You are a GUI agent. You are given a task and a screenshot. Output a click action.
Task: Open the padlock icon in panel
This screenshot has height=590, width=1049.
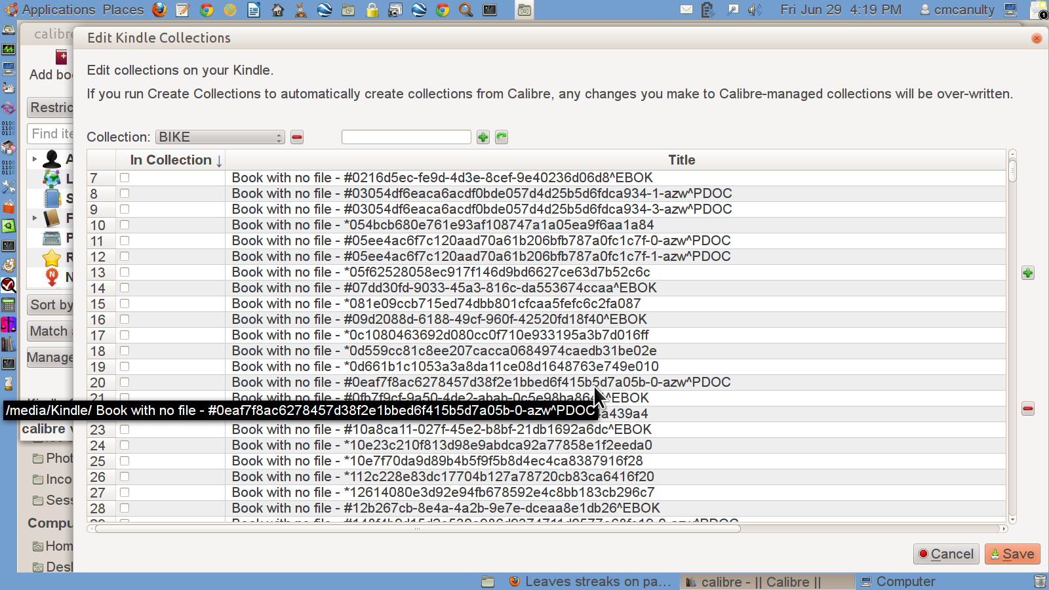(372, 10)
